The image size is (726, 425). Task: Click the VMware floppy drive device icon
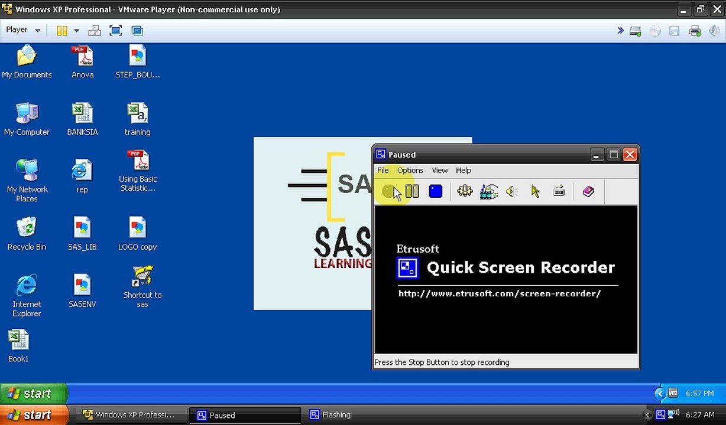tap(675, 31)
